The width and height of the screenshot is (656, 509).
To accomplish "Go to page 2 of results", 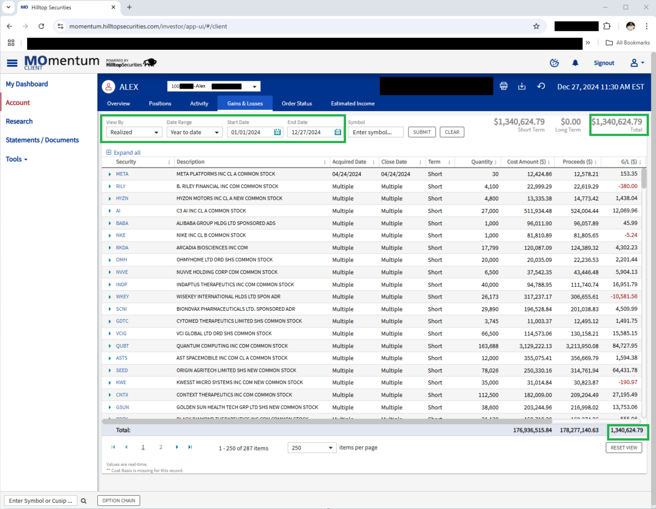I will (x=161, y=447).
